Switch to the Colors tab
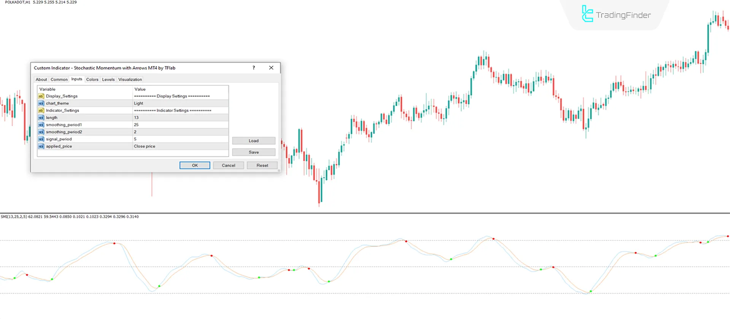This screenshot has height=319, width=730. click(92, 79)
